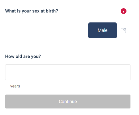139x115 pixels.
Task: Select the Male answer button
Action: tap(103, 30)
